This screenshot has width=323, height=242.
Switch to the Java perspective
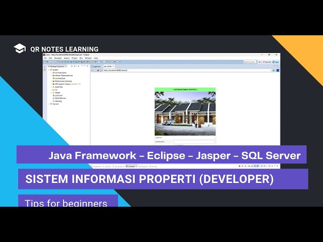tap(276, 62)
